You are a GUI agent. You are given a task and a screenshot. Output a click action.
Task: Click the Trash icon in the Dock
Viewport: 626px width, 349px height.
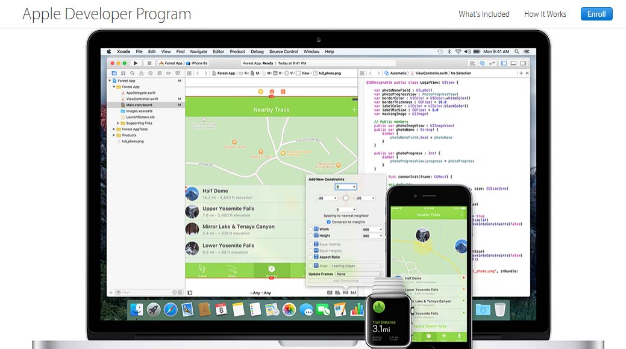coord(499,310)
